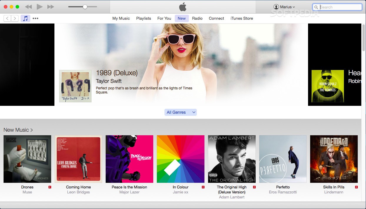The image size is (366, 209).
Task: Open the More media types menu (ellipsis)
Action: click(x=35, y=18)
